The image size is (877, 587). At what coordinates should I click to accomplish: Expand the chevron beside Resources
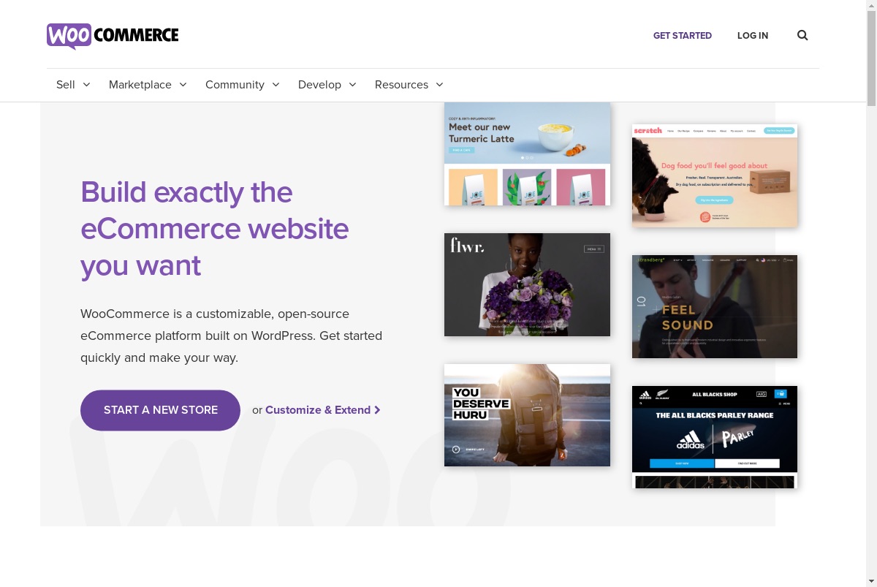439,85
